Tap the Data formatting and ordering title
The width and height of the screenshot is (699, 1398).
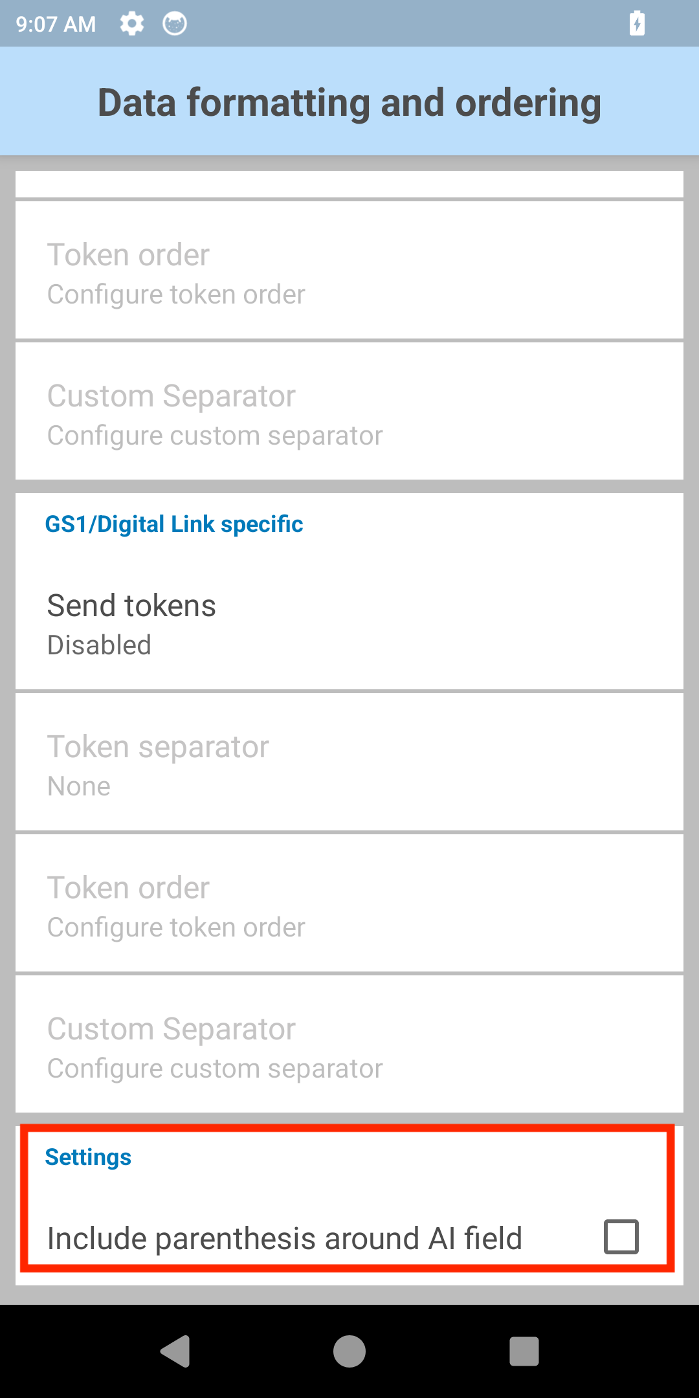click(x=349, y=102)
